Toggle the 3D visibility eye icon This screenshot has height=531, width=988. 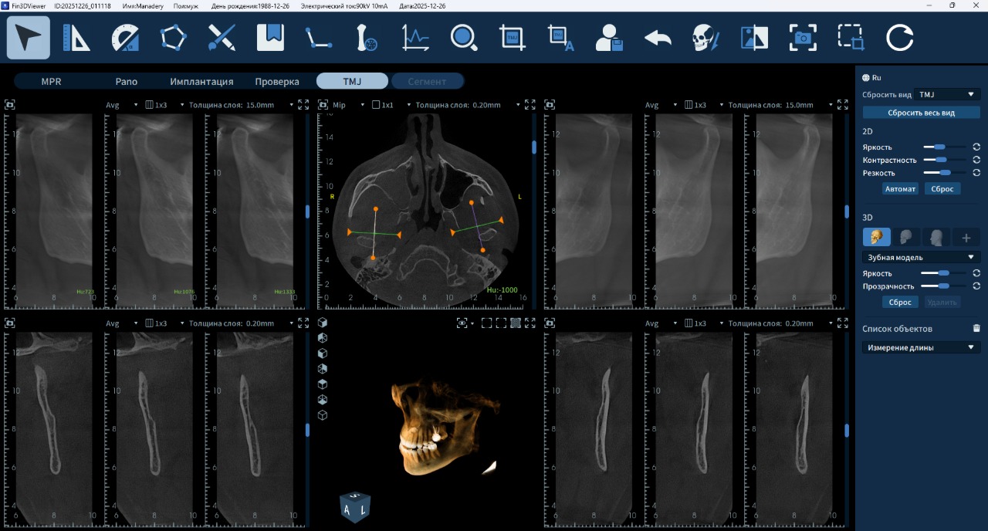click(463, 323)
